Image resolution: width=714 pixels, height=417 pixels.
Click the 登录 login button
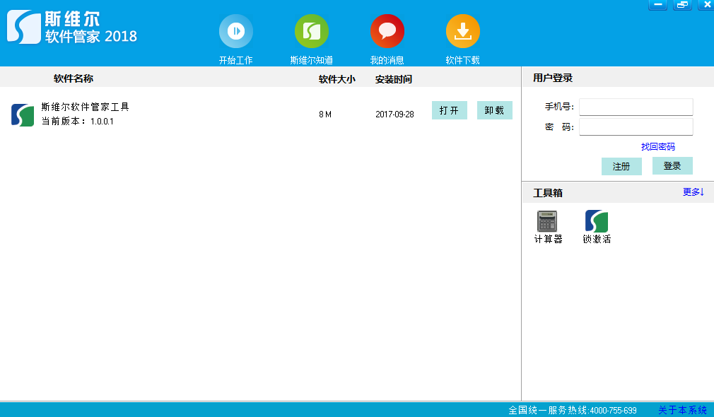point(672,166)
